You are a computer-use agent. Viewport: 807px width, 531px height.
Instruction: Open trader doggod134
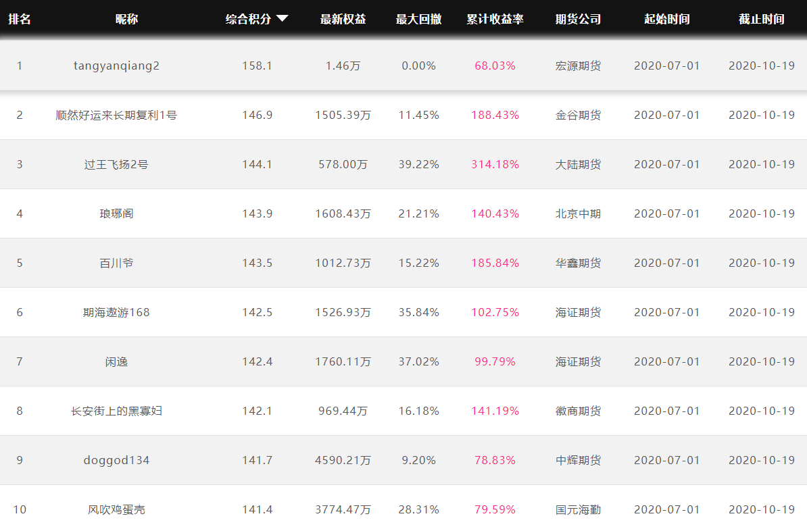(x=116, y=461)
